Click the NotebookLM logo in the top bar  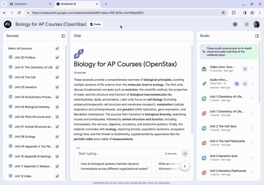coord(7,24)
